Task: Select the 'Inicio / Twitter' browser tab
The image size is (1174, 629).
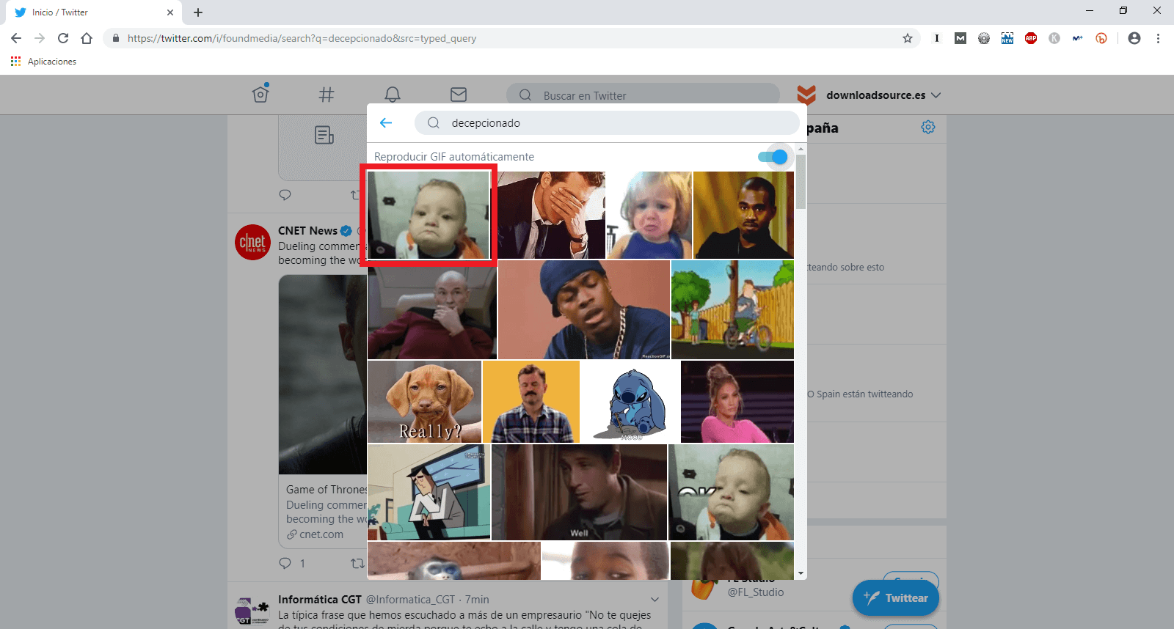Action: [93, 12]
